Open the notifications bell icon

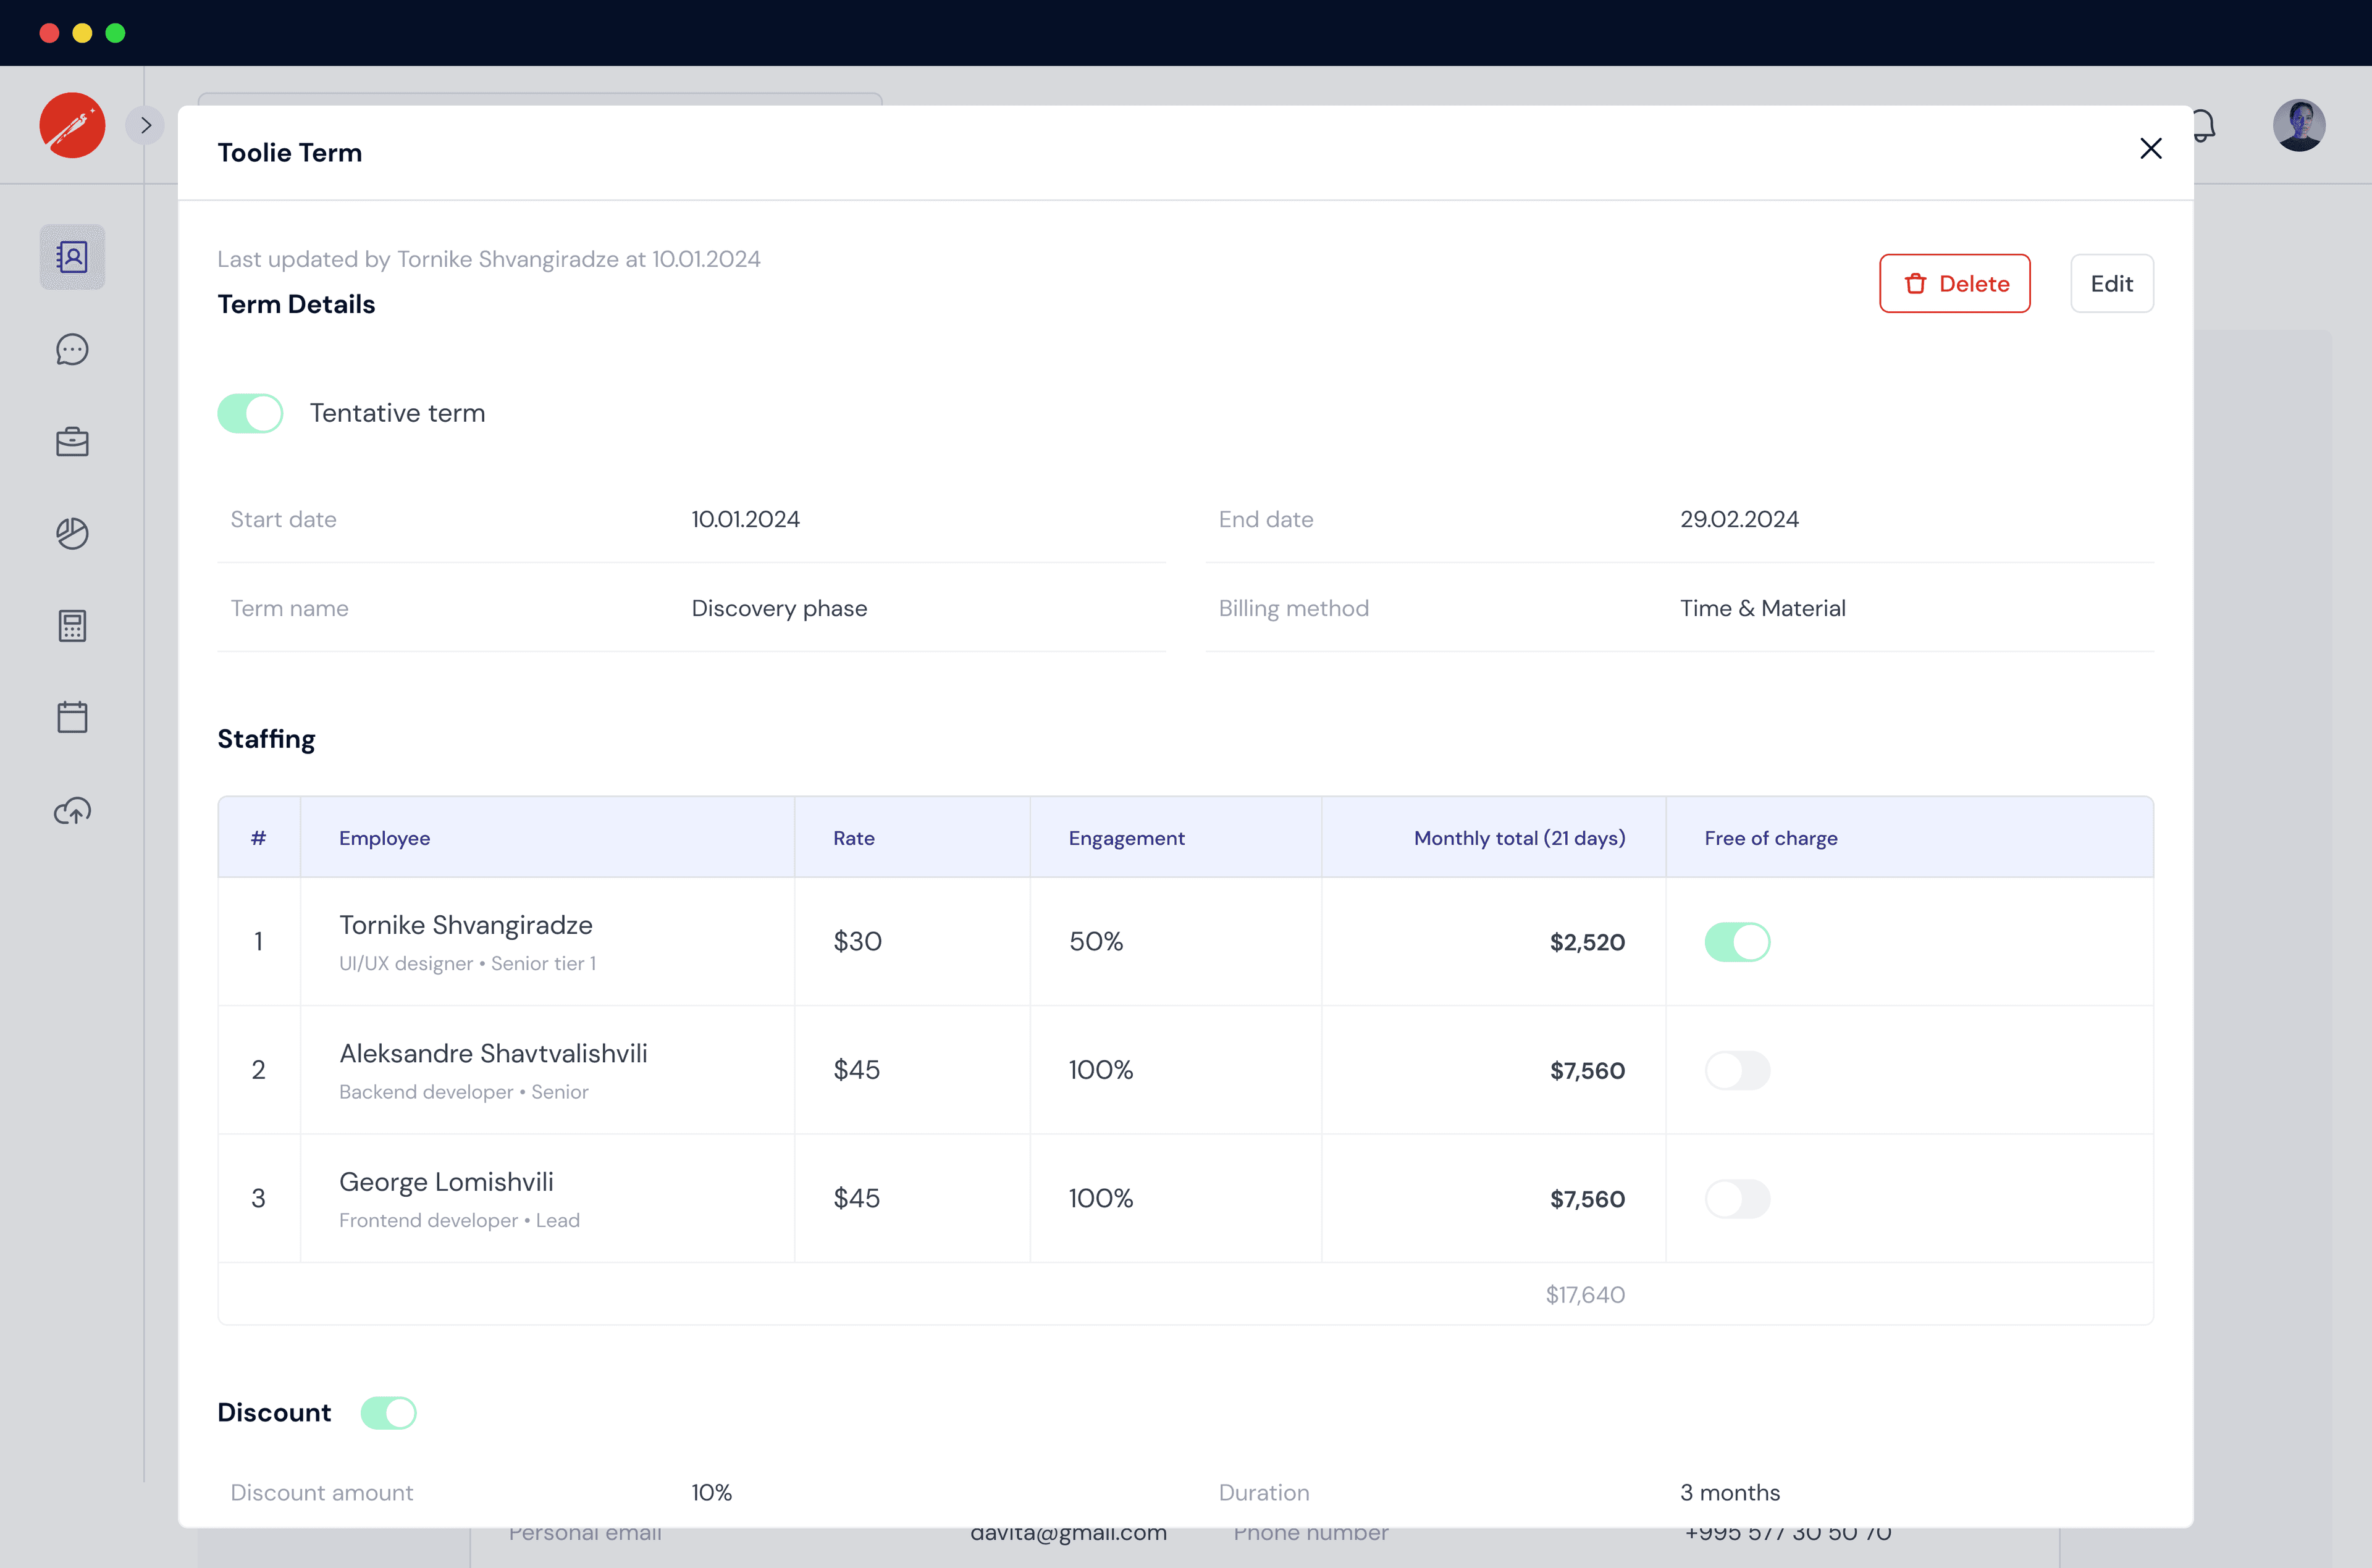coord(2204,124)
